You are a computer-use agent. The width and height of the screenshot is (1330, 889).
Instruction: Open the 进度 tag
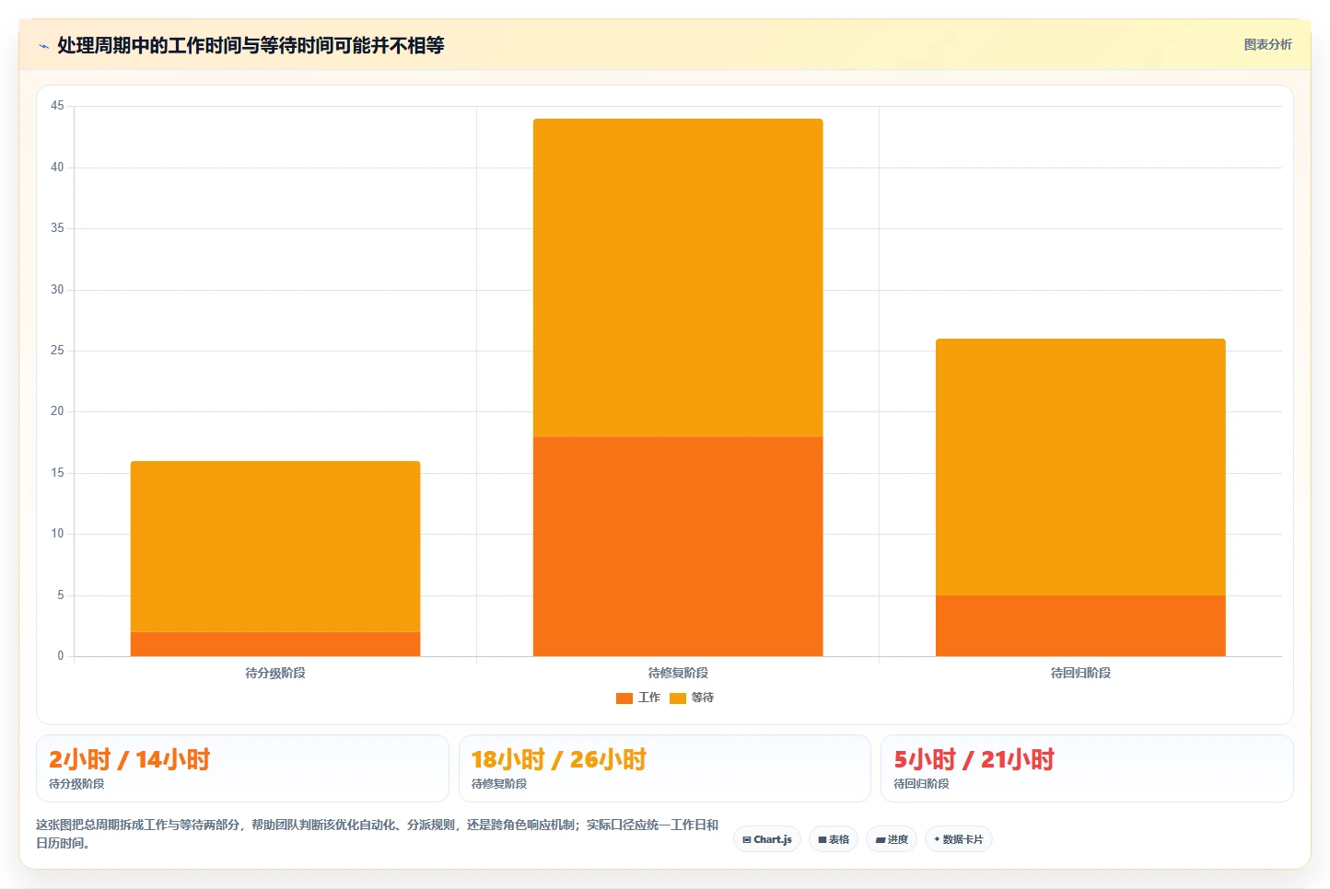892,839
